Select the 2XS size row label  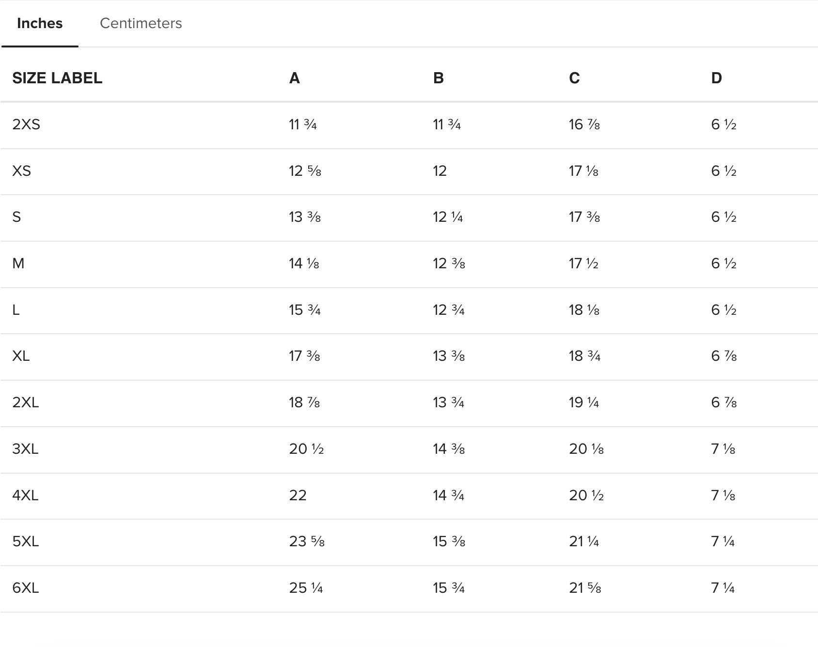[26, 124]
